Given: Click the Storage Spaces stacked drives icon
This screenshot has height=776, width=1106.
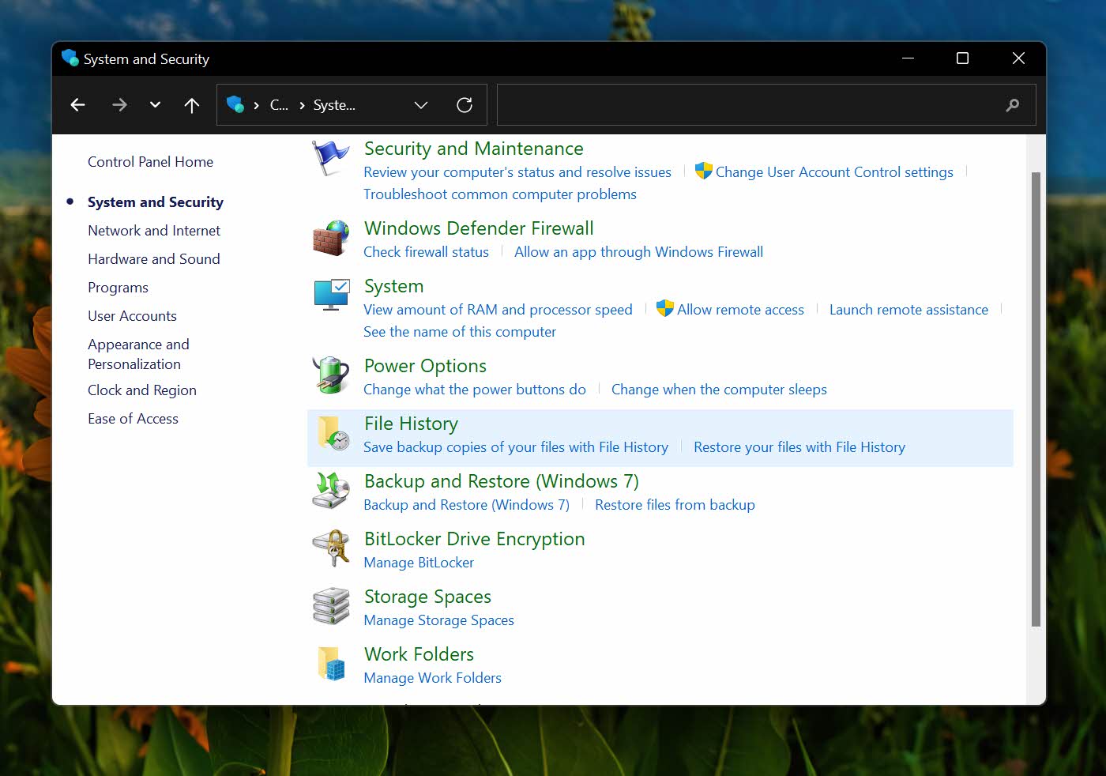Looking at the screenshot, I should (331, 606).
